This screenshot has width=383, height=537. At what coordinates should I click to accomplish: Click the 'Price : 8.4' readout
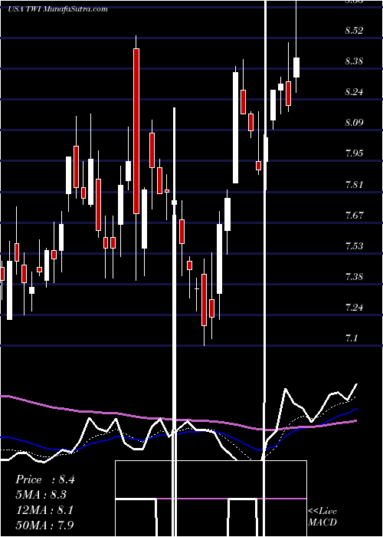click(44, 479)
